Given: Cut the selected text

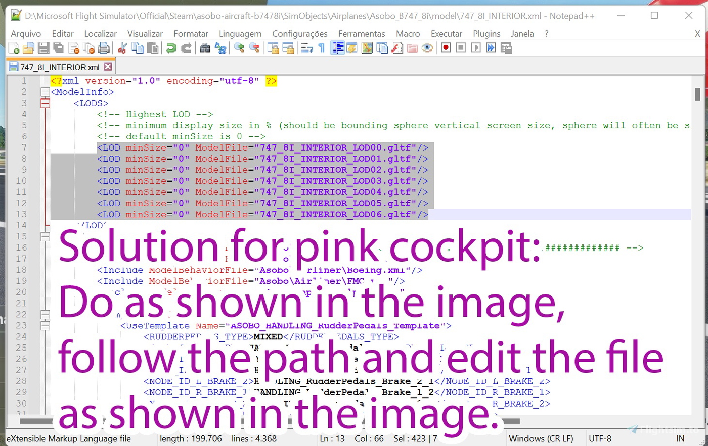Looking at the screenshot, I should click(x=122, y=48).
